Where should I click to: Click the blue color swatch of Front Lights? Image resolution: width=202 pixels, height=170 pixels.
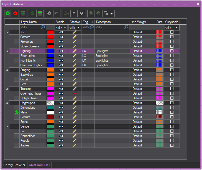pos(50,60)
